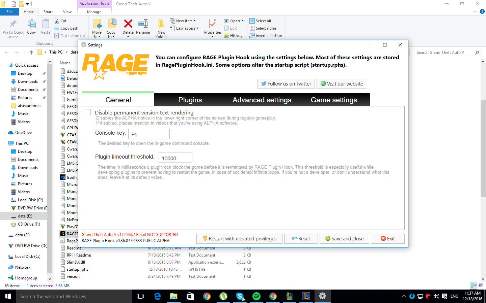
Task: Open the Windows Store taskbar icon
Action: (190, 296)
